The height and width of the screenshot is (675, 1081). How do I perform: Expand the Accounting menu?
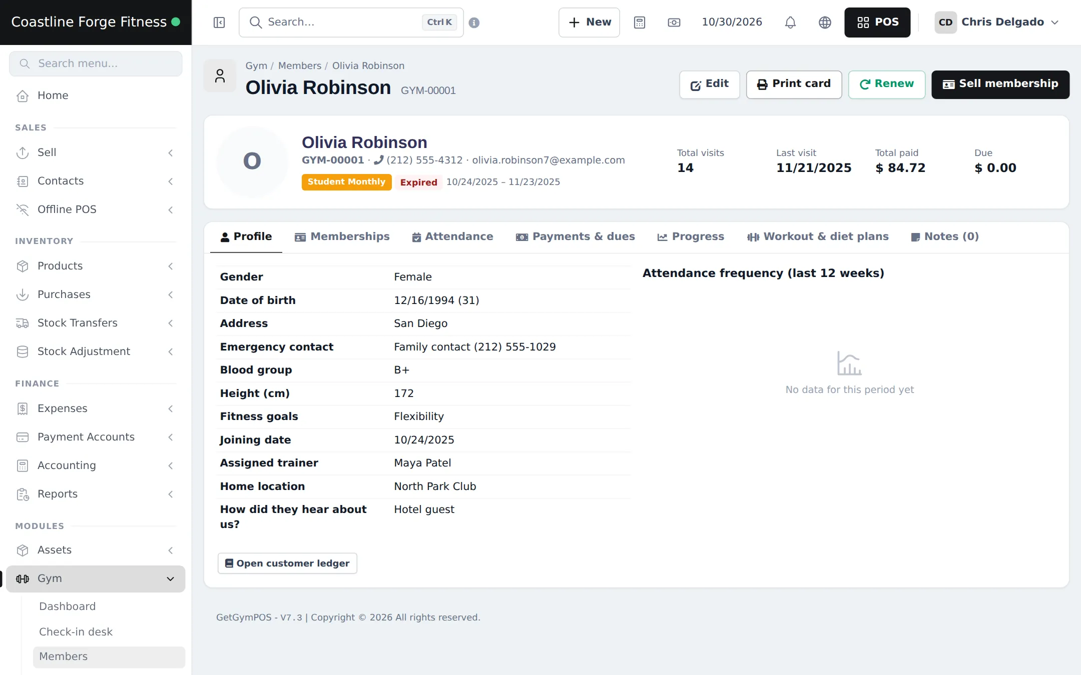pyautogui.click(x=96, y=465)
